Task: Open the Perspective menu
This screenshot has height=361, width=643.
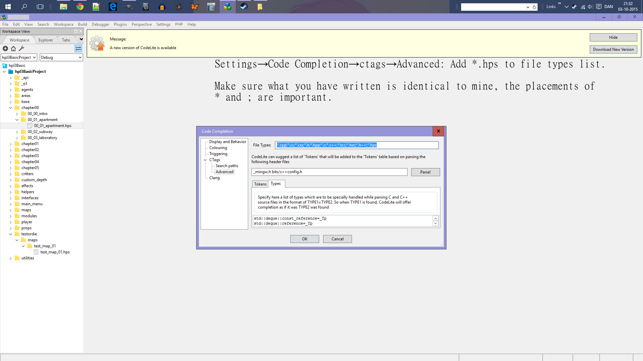Action: tap(142, 24)
